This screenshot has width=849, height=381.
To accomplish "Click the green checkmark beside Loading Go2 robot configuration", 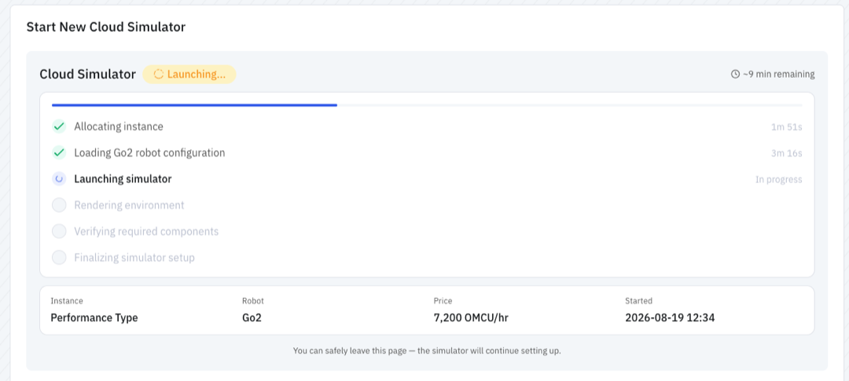I will coord(59,152).
